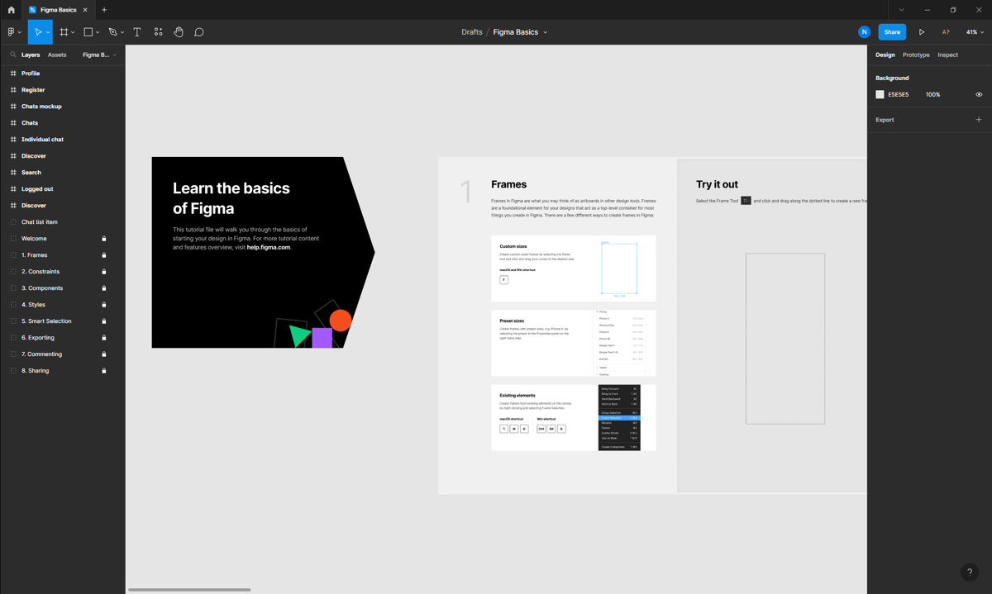Unlock the 6. Exporting layer
The image size is (992, 594).
(104, 338)
